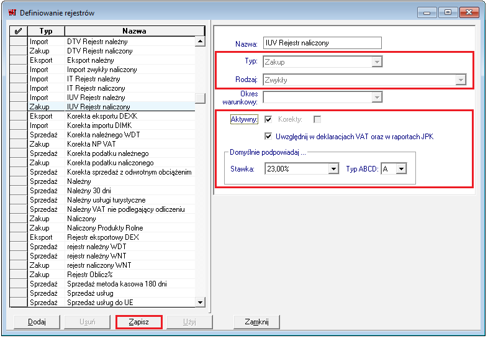The height and width of the screenshot is (338, 488).
Task: Select row Korekta importu DIMK
Action: [x=102, y=126]
